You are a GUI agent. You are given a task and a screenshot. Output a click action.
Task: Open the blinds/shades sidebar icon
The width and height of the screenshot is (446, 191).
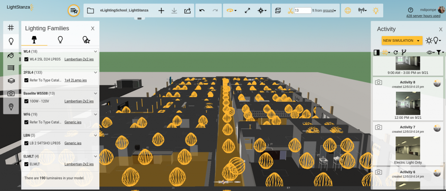coord(11,67)
